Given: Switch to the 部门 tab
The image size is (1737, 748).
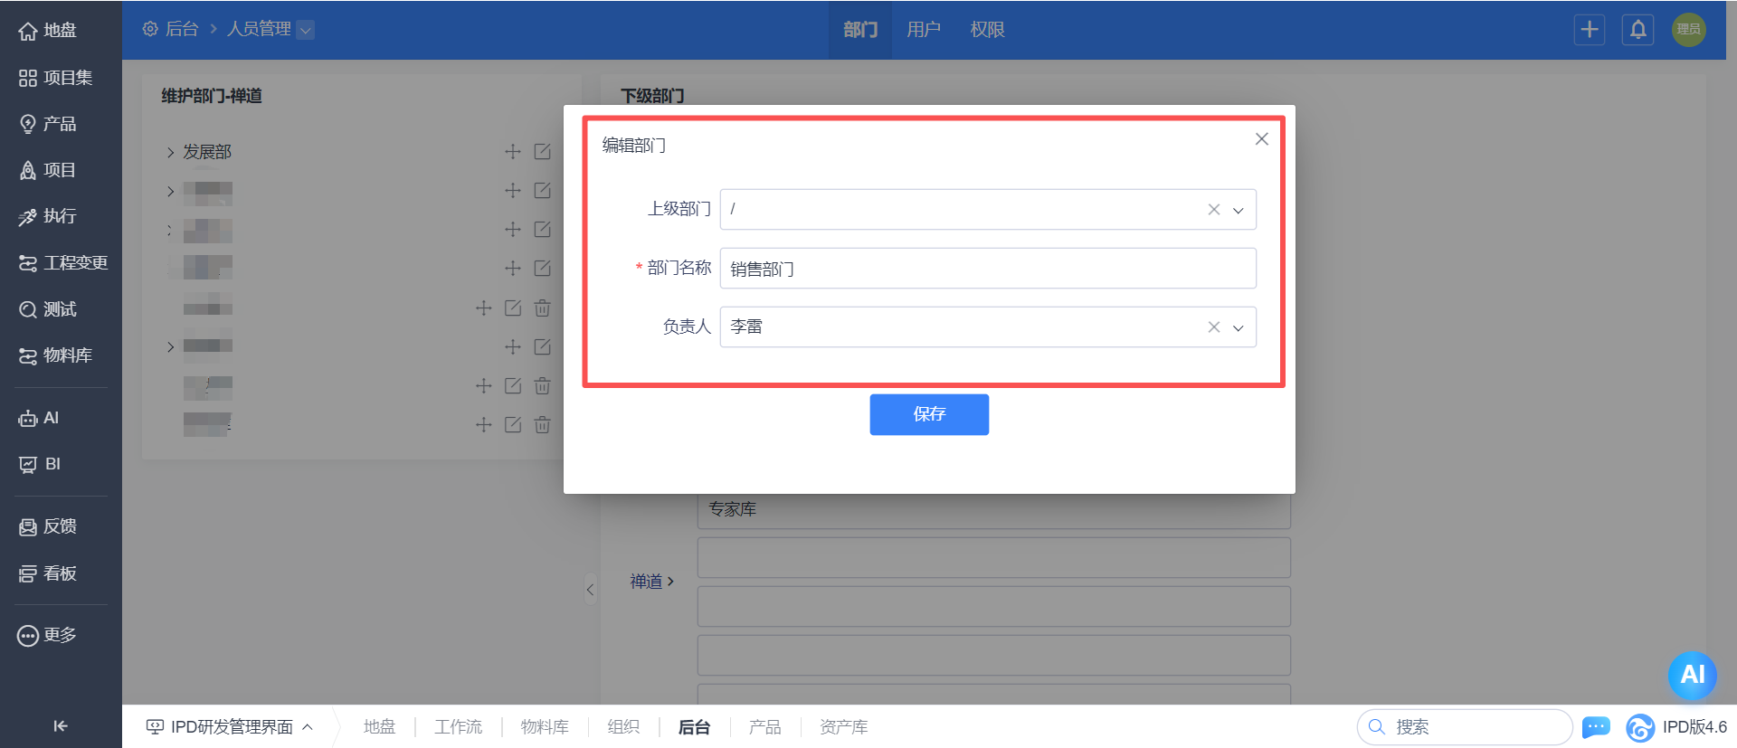Looking at the screenshot, I should pos(860,30).
